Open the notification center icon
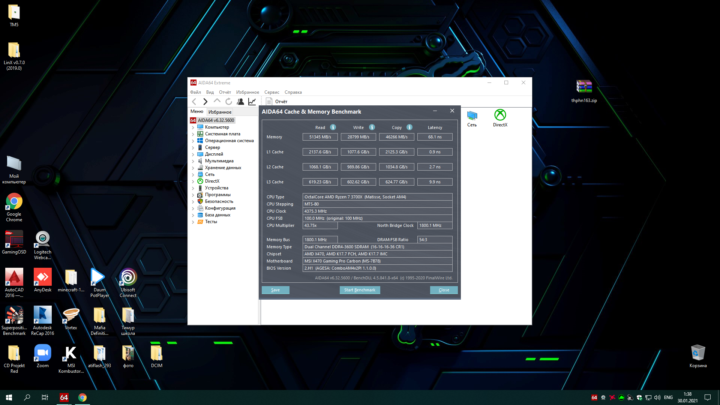The image size is (720, 405). pos(708,397)
